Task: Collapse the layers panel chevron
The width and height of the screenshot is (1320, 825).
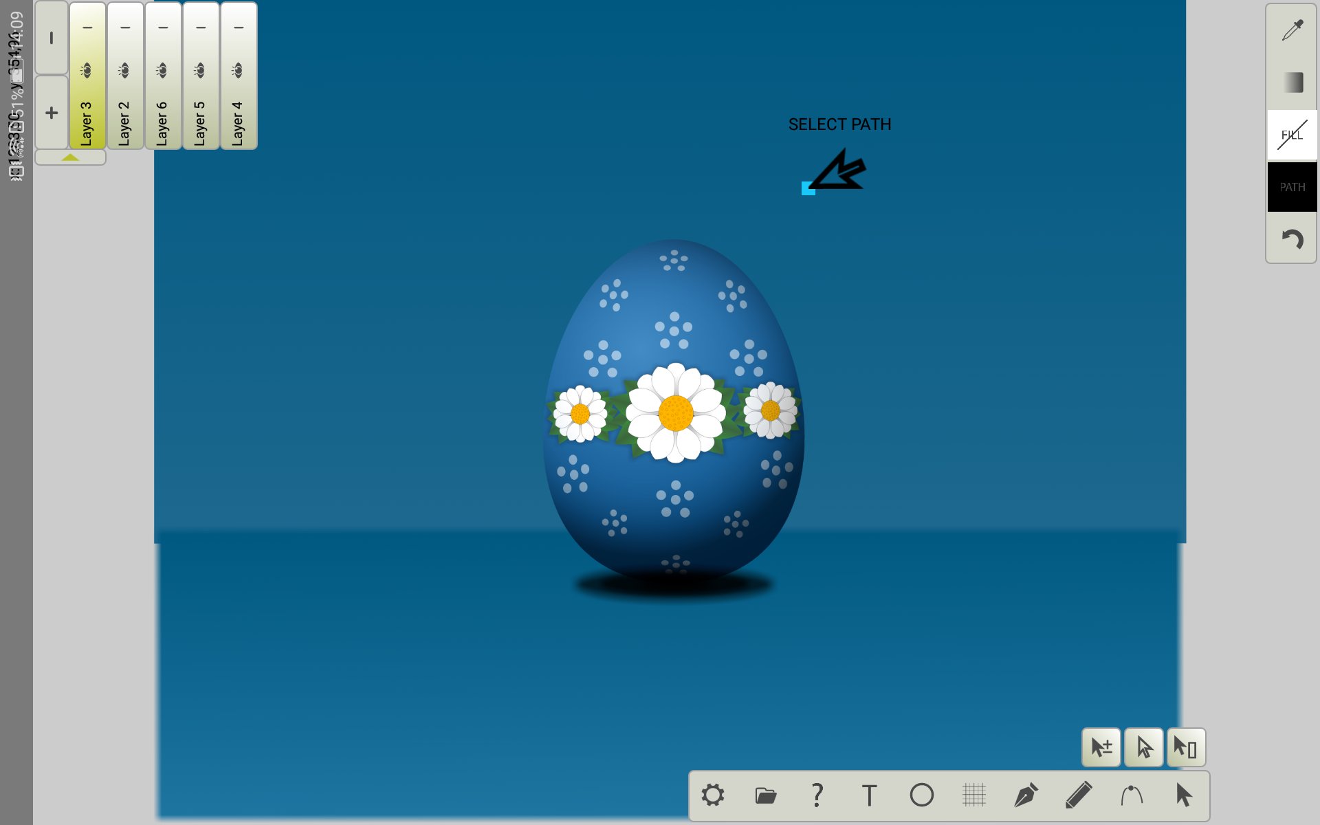Action: [69, 157]
